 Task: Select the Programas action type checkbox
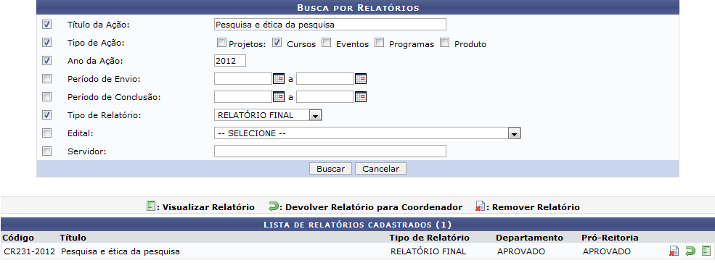coord(379,43)
